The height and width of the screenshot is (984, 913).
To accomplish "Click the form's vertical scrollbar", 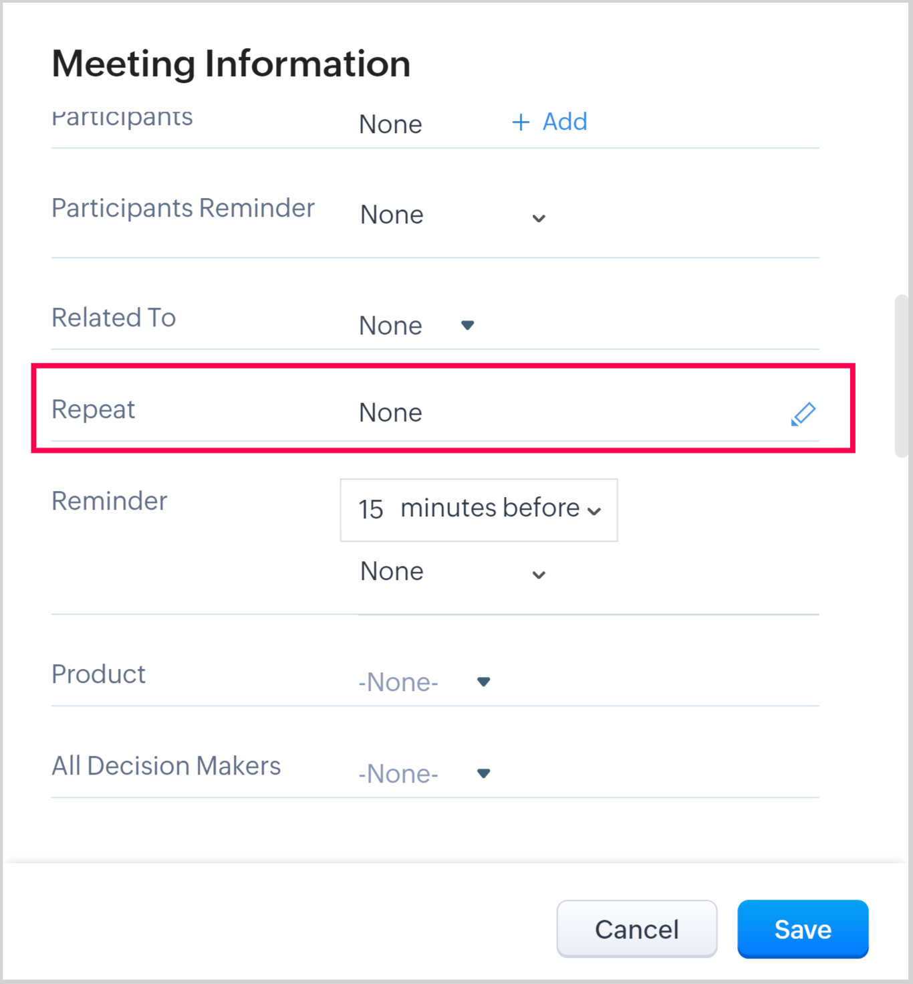I will 901,375.
